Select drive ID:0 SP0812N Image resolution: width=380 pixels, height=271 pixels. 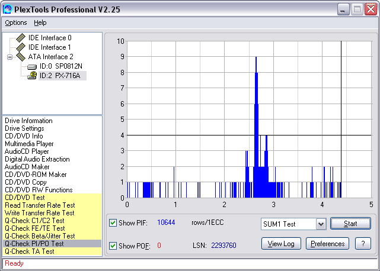coord(61,66)
